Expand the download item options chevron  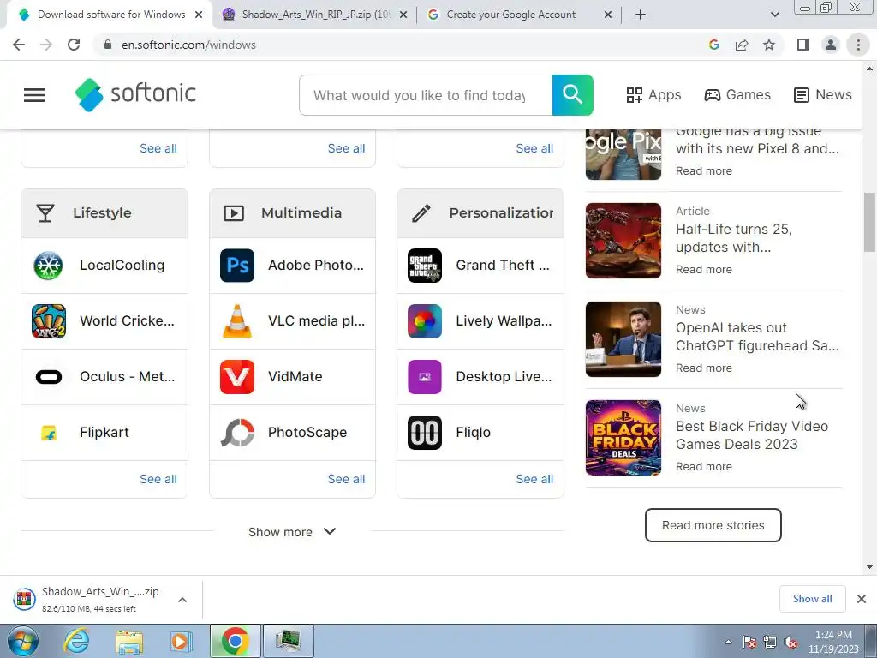182,600
